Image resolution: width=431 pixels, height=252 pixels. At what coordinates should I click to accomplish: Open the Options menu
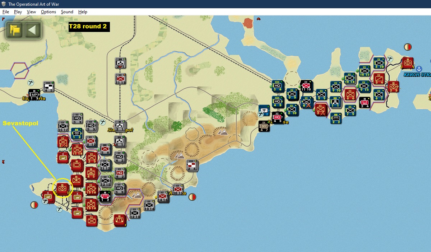[48, 12]
